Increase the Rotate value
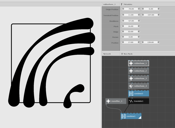This screenshot has width=175, height=128. pos(139,37)
